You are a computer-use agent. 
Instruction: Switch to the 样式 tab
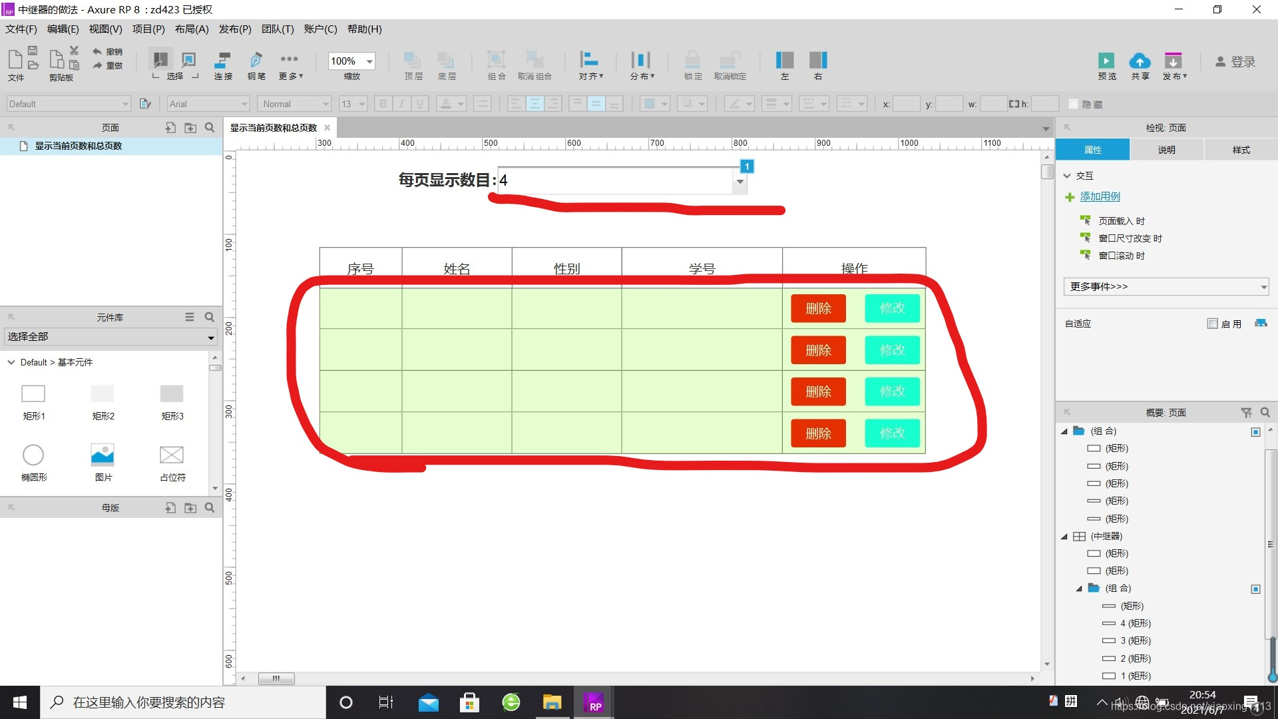(1241, 150)
